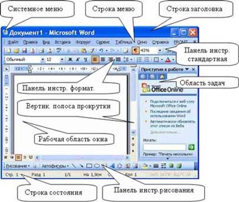239x202 pixels.
Task: Apply the fill color paint bucket
Action: click(145, 166)
